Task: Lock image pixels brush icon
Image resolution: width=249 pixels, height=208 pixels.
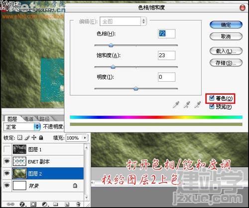Action: pos(27,138)
